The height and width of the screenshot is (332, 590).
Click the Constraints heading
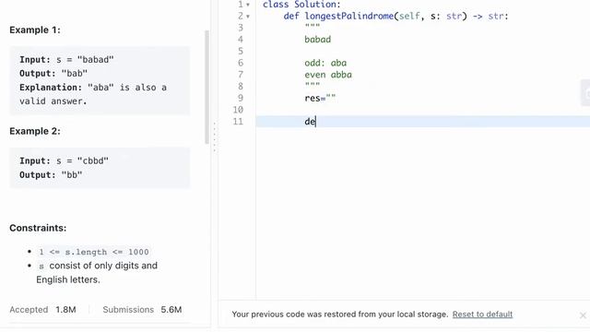click(38, 228)
